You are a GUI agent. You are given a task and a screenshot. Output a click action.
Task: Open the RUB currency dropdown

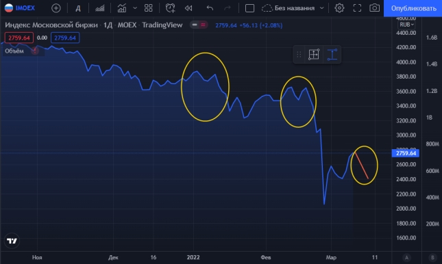click(406, 25)
